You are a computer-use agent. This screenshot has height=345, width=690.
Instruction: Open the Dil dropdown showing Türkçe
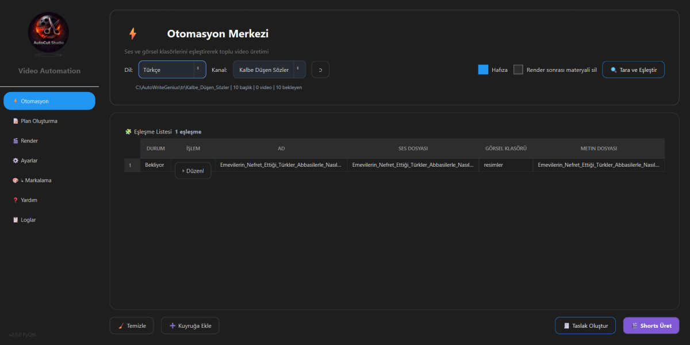(172, 70)
